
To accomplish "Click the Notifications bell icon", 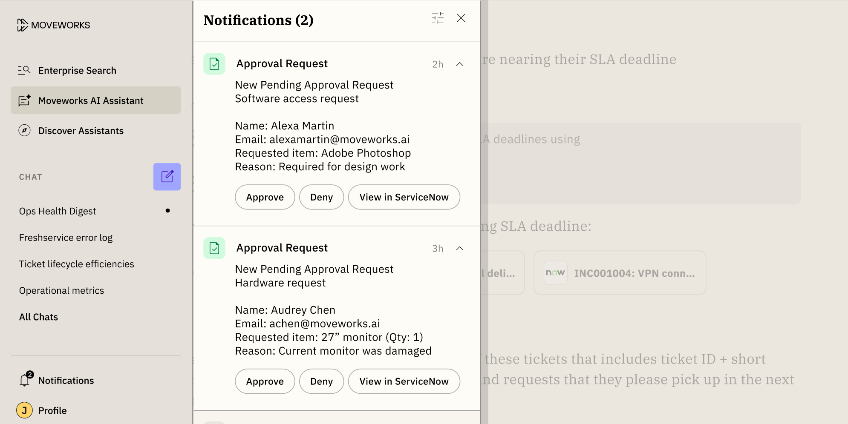I will click(24, 380).
